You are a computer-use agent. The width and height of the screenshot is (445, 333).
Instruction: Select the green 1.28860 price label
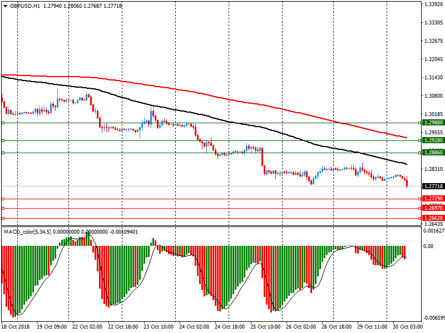pyautogui.click(x=432, y=152)
